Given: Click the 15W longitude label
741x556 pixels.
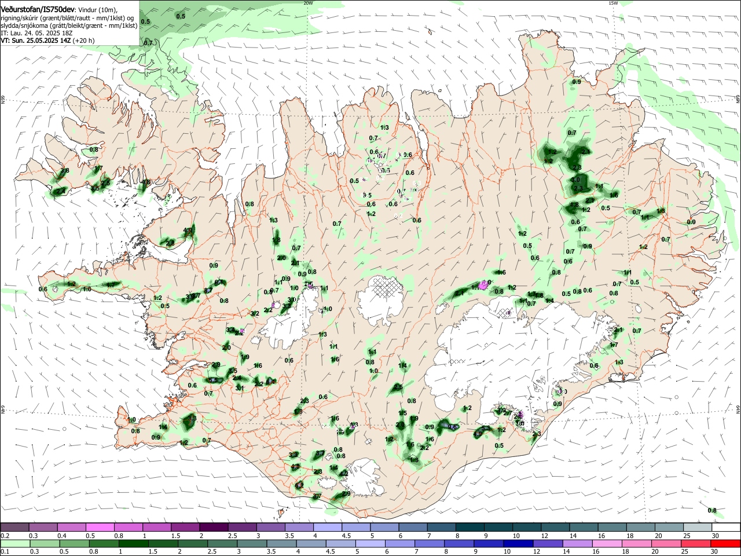Looking at the screenshot, I should click(614, 3).
